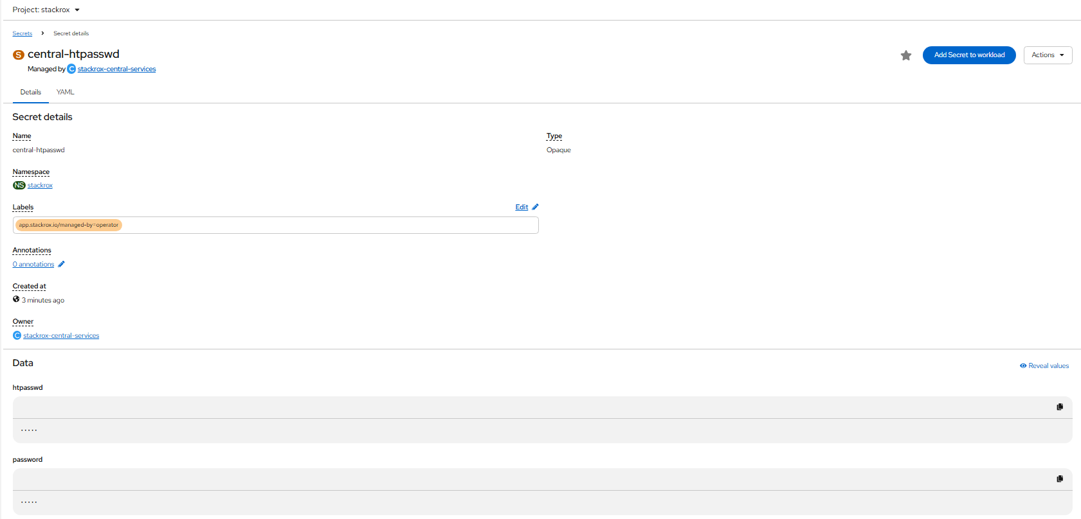The width and height of the screenshot is (1081, 519).
Task: Switch to the YAML tab
Action: [66, 92]
